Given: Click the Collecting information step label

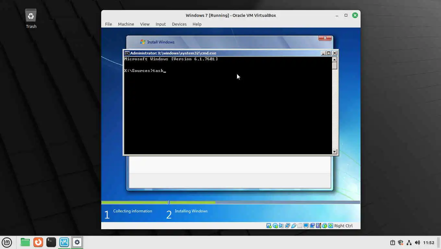Looking at the screenshot, I should click(x=133, y=211).
